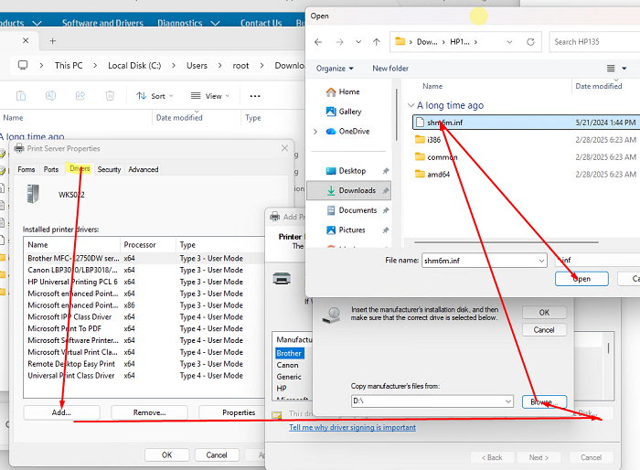640x470 pixels.
Task: Click Cancel in Print Server Properties
Action: pyautogui.click(x=217, y=454)
